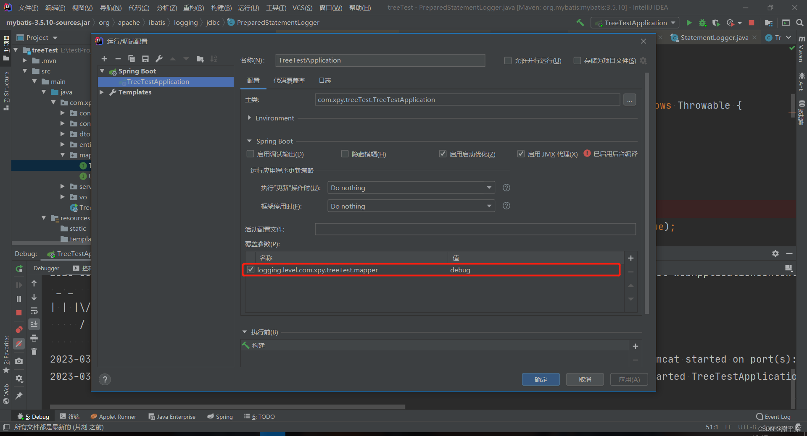Viewport: 807px width, 436px height.
Task: Toggle hide banner checkbox
Action: point(345,154)
